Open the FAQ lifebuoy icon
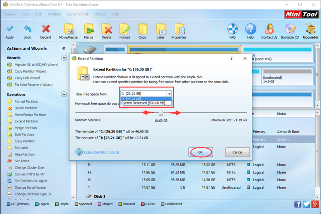Image resolution: width=321 pixels, height=215 pixels. (x=232, y=29)
